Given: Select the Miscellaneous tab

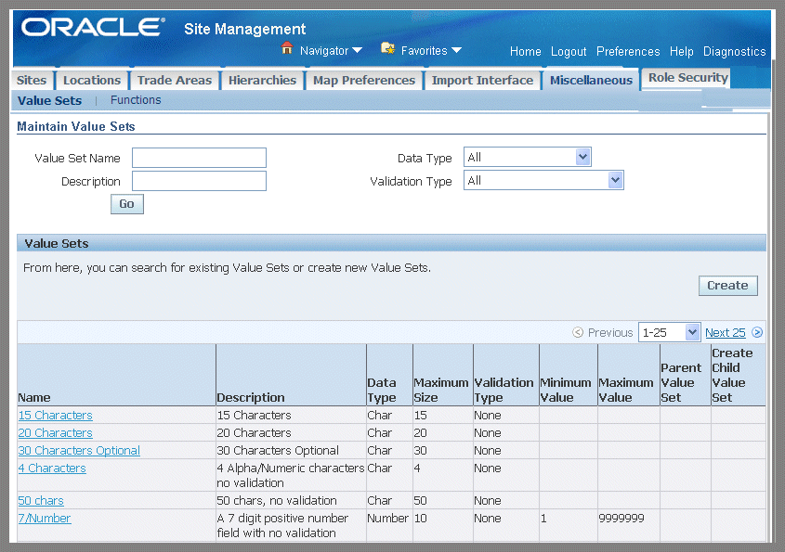Looking at the screenshot, I should pos(591,80).
